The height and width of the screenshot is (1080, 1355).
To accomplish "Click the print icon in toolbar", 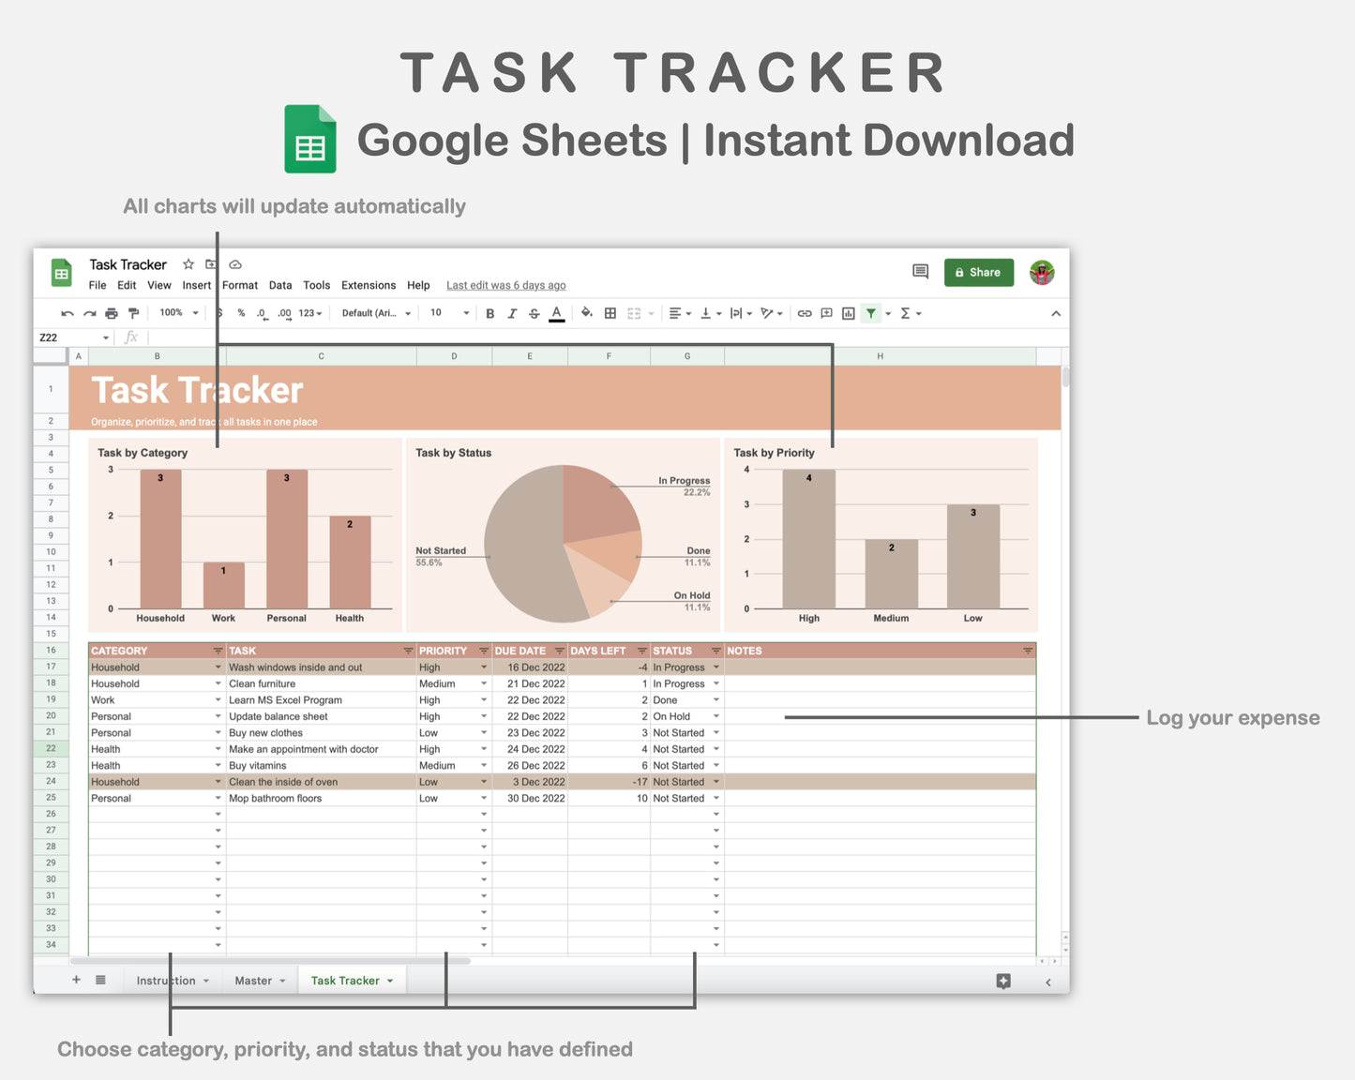I will 112,314.
